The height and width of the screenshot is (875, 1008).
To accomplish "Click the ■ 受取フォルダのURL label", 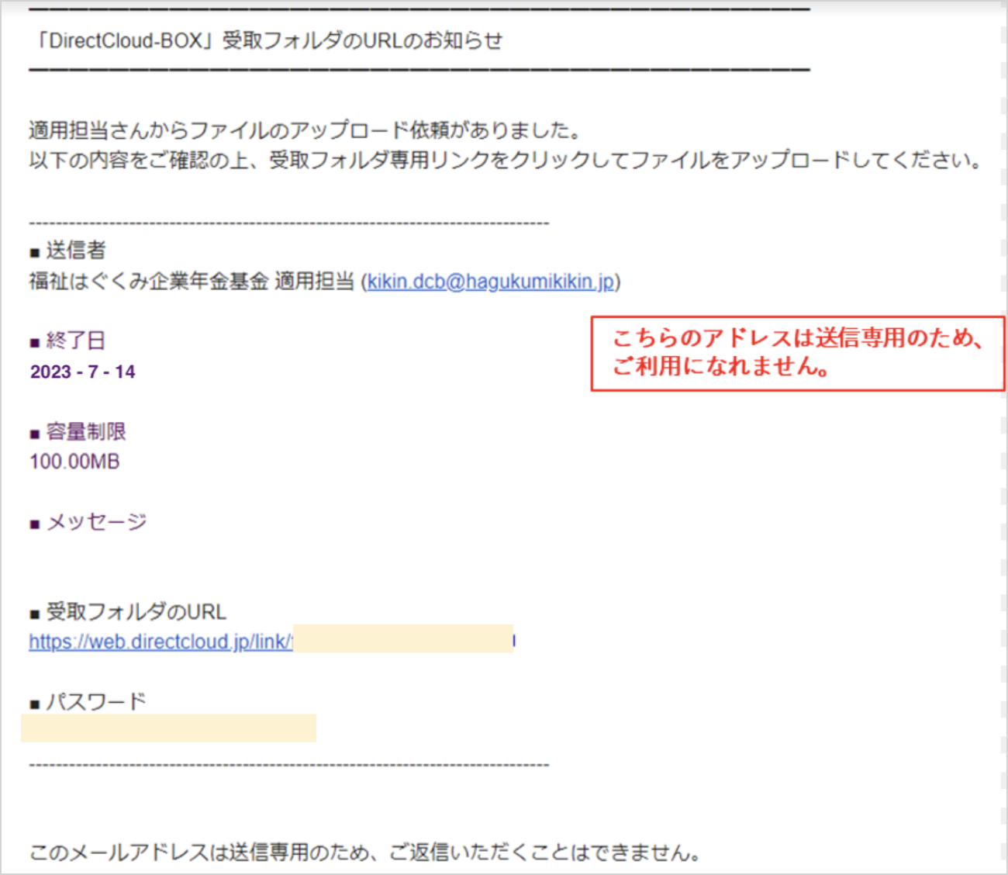I will 128,612.
